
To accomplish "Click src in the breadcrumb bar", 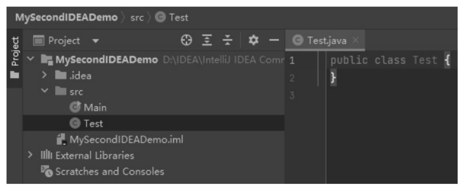I will coord(137,18).
